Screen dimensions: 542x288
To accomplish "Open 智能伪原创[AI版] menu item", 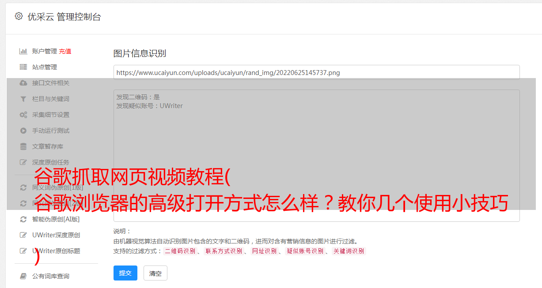I will pyautogui.click(x=56, y=219).
